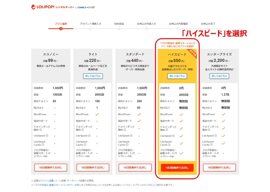The height and width of the screenshot is (192, 270).
Task: Click the ハイスピード plan heading
Action: (177, 54)
